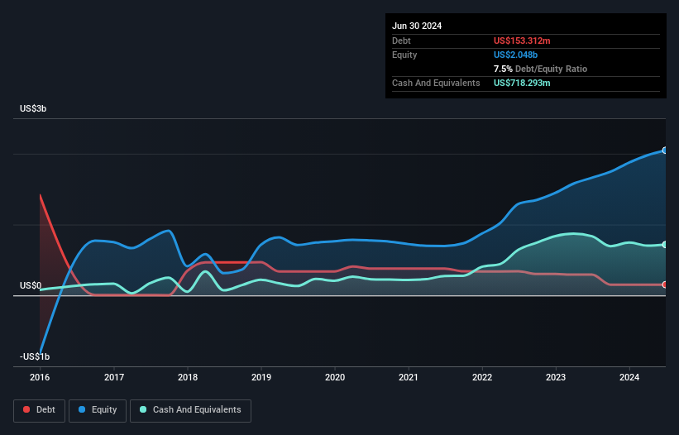Click the red Debt endpoint marker

pos(665,284)
